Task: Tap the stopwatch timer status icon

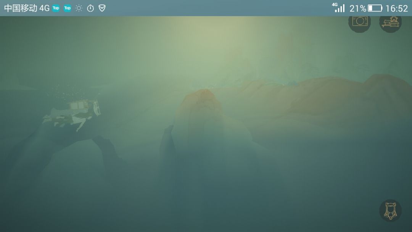Action: point(90,8)
